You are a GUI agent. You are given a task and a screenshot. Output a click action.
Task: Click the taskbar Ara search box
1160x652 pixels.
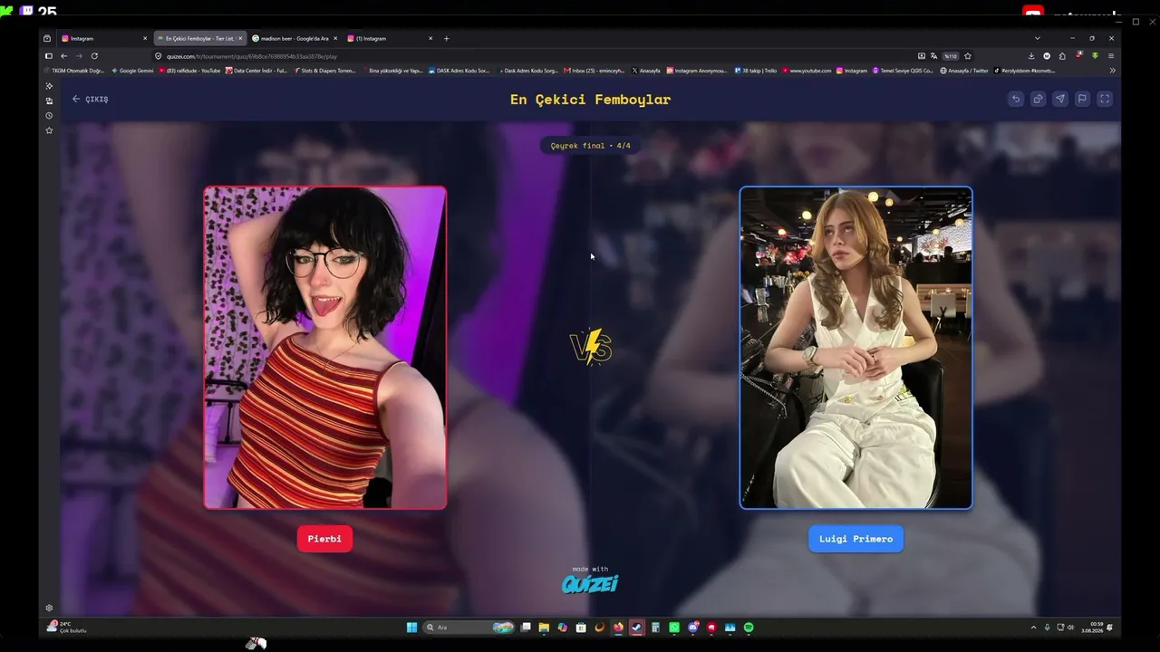coord(470,628)
